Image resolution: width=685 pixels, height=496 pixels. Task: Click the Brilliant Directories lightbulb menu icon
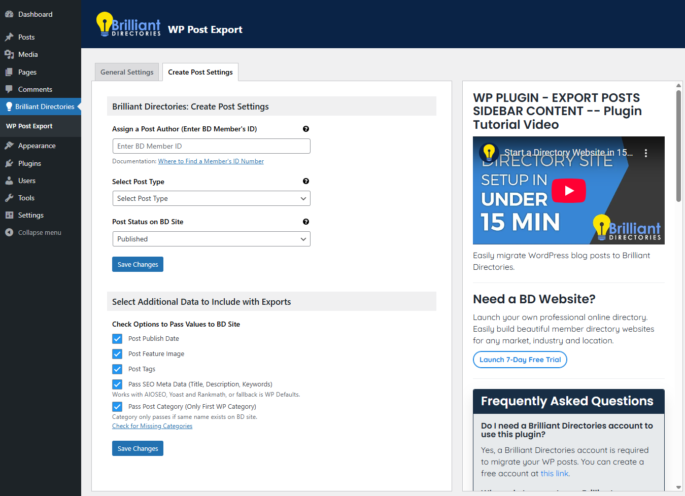coord(9,107)
